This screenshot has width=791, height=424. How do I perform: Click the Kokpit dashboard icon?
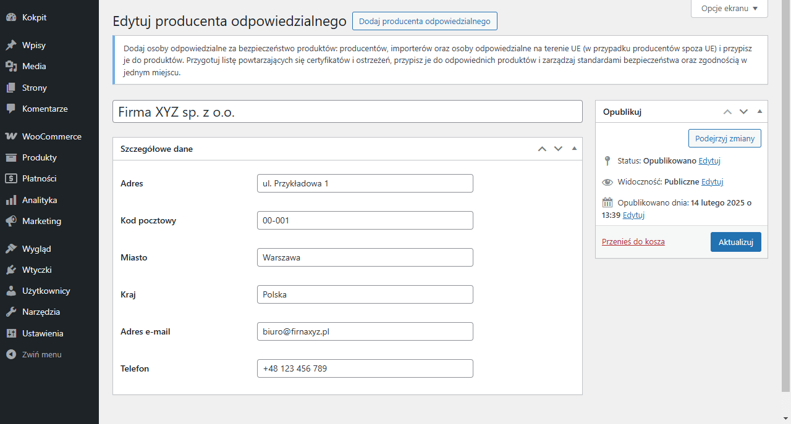11,18
